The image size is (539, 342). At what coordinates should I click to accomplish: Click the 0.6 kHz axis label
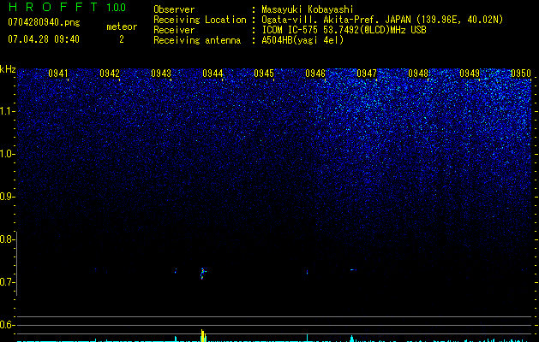7,325
